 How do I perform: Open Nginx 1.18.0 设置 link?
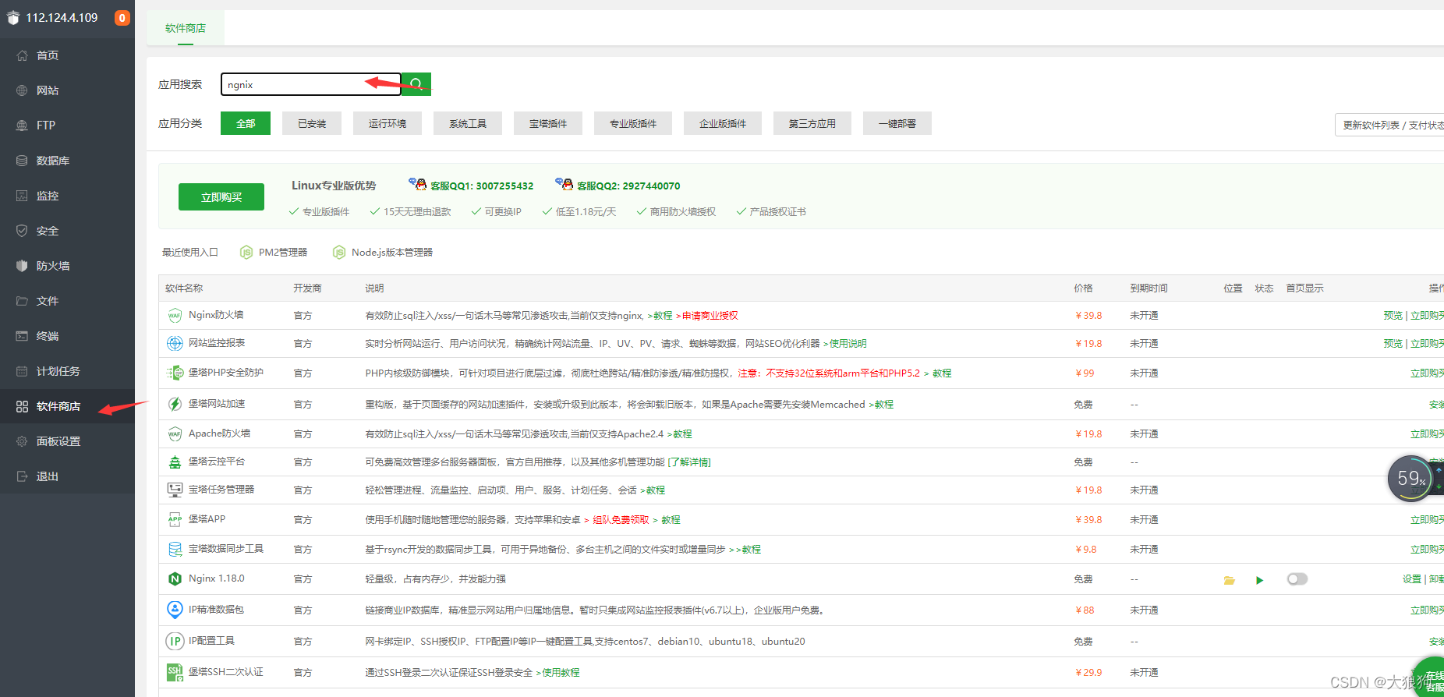pos(1411,578)
